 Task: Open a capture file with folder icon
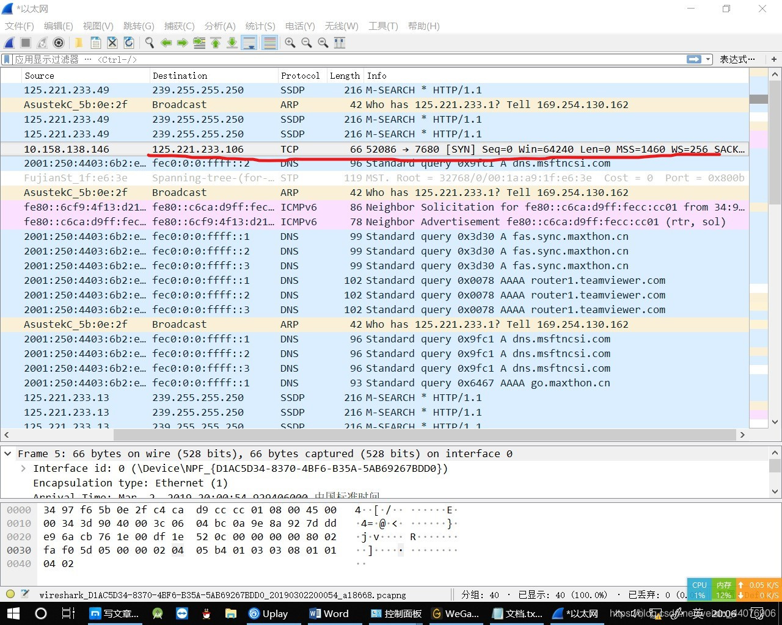(x=79, y=43)
